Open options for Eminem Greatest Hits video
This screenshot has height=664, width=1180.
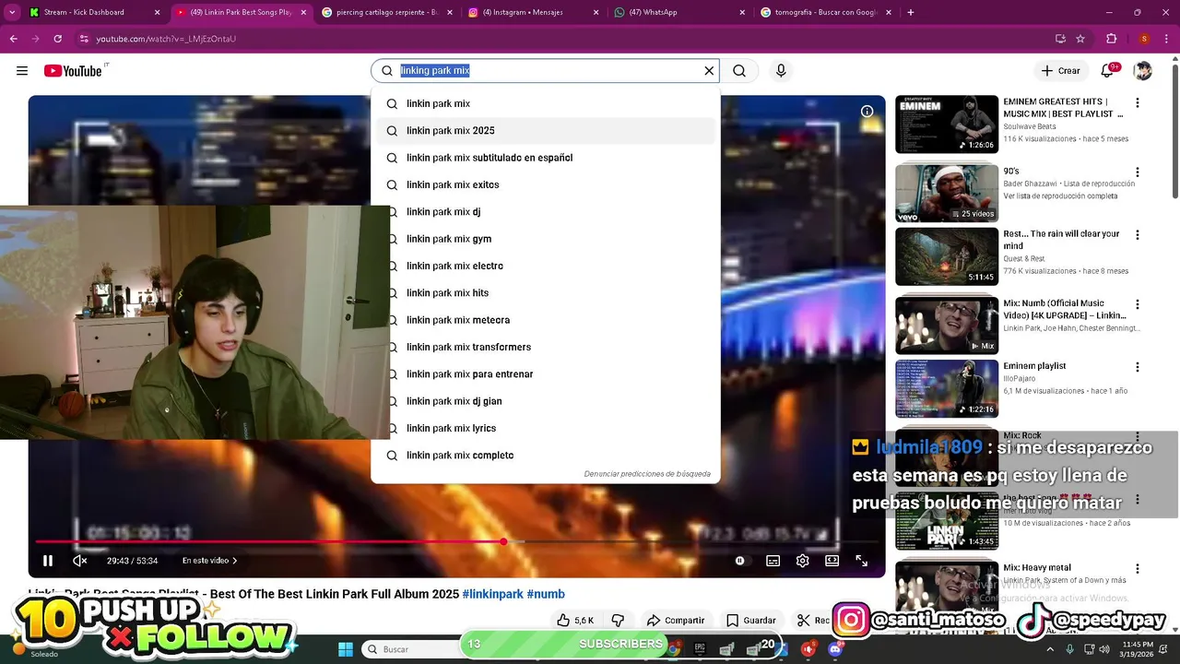(x=1138, y=103)
